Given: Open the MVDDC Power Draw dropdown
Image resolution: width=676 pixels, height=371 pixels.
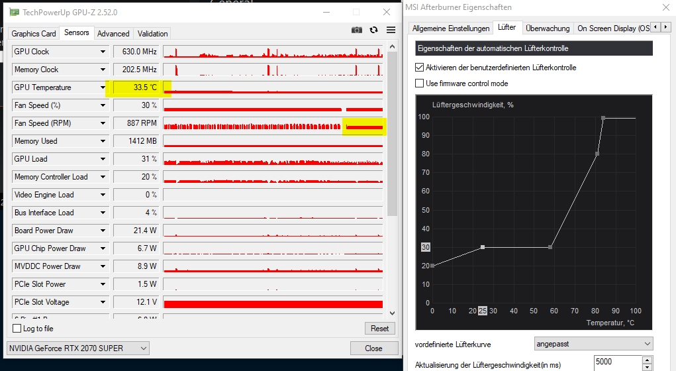Looking at the screenshot, I should coord(103,266).
